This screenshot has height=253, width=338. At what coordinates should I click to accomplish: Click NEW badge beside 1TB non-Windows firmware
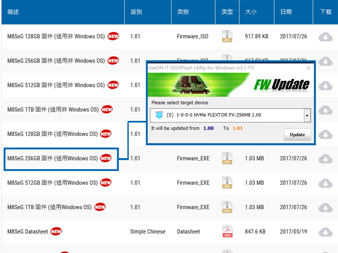pos(107,109)
